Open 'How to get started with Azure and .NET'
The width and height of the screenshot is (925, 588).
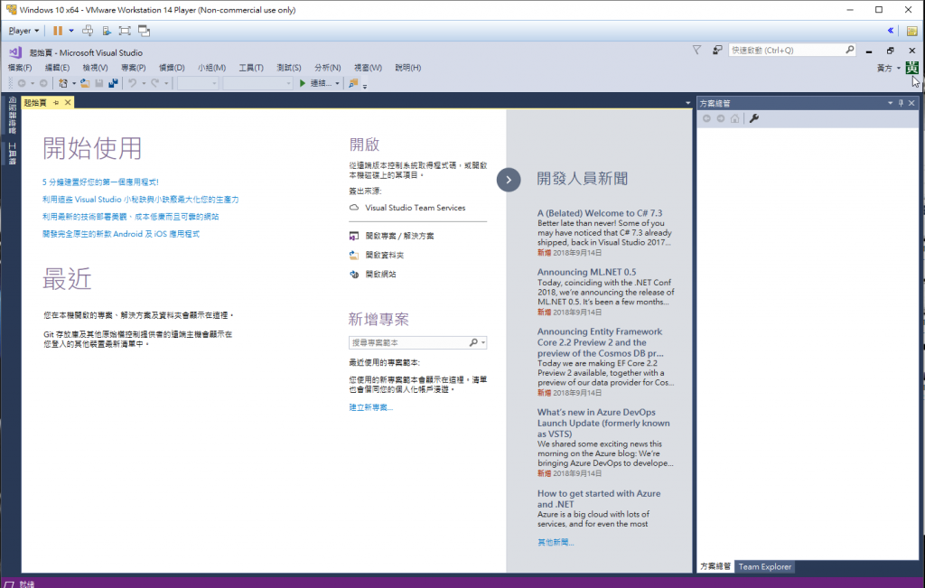click(x=599, y=499)
